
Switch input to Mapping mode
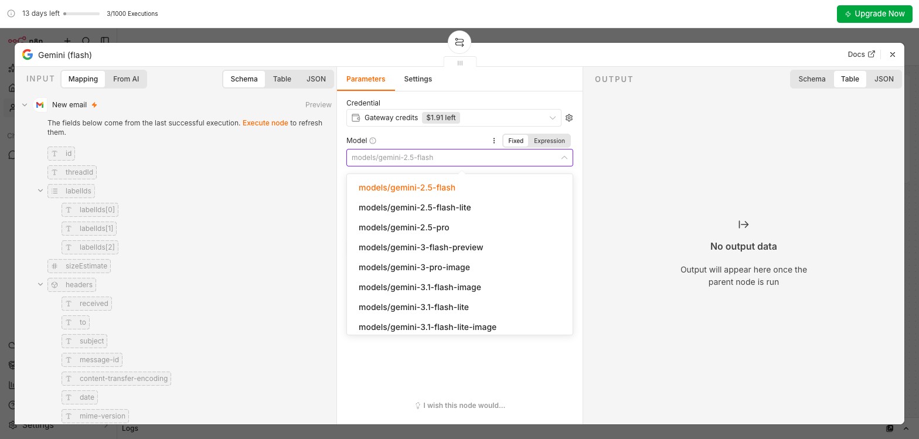pyautogui.click(x=83, y=79)
